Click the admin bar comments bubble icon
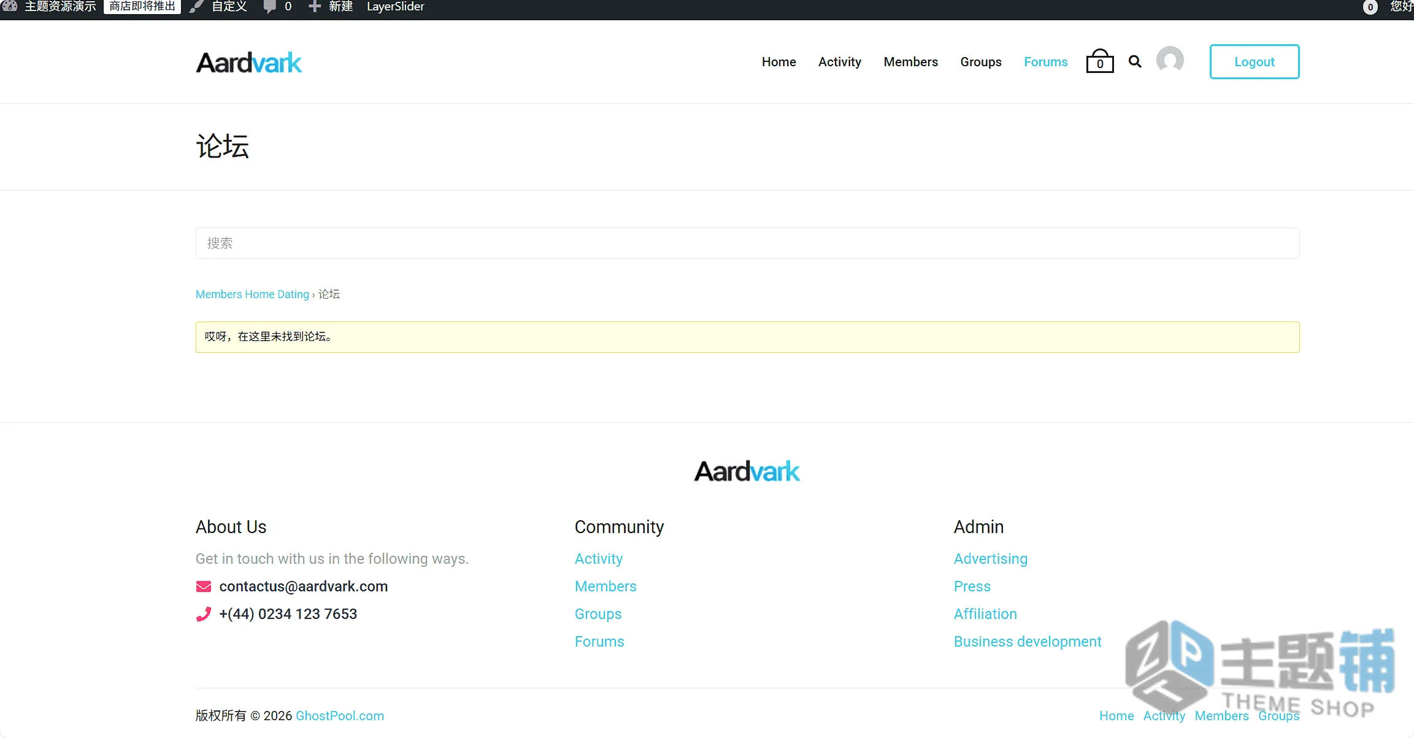 269,7
